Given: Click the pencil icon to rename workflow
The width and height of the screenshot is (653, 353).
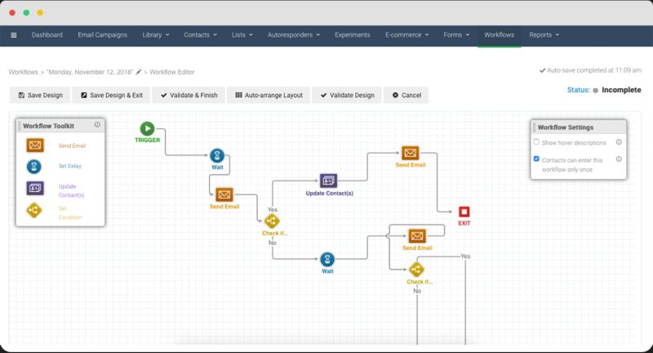Looking at the screenshot, I should [139, 72].
